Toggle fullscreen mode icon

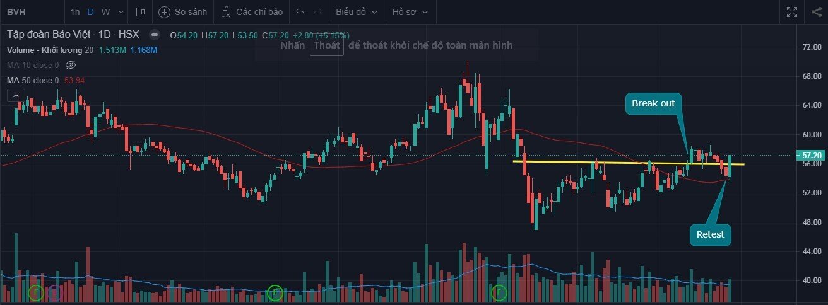(x=792, y=12)
